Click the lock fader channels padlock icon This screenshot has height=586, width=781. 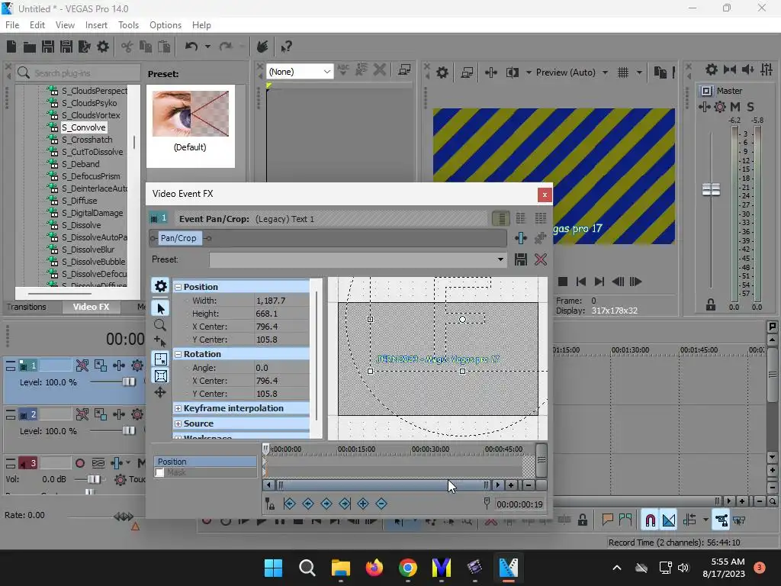[x=711, y=304]
